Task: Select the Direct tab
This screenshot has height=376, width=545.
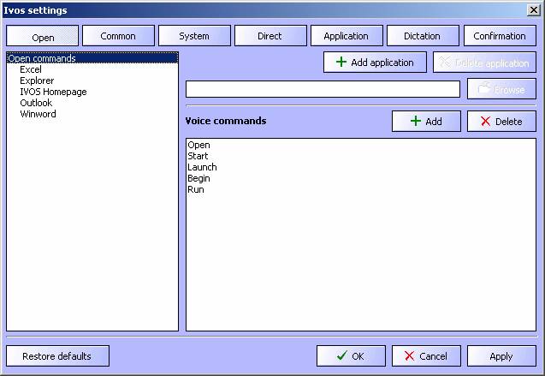Action: 270,35
